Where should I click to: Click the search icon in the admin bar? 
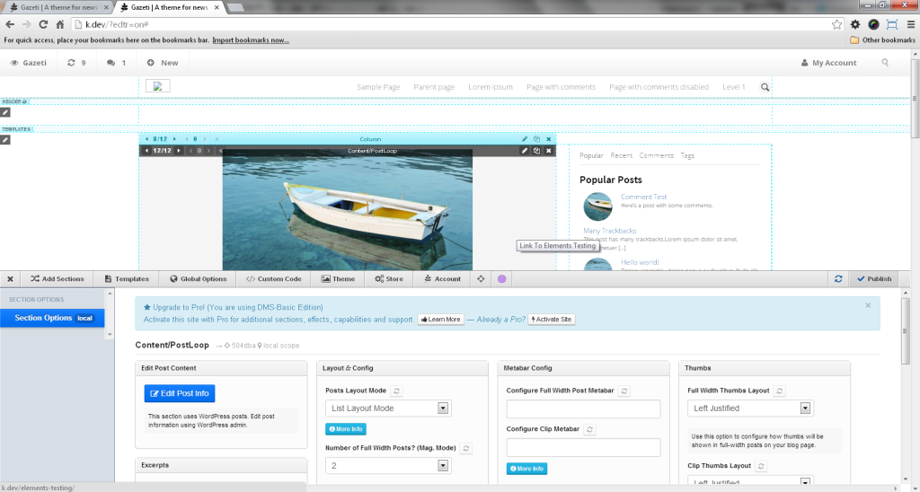[x=885, y=62]
